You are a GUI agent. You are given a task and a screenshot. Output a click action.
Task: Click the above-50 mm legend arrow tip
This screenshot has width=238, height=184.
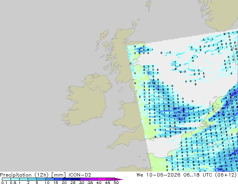point(119,179)
